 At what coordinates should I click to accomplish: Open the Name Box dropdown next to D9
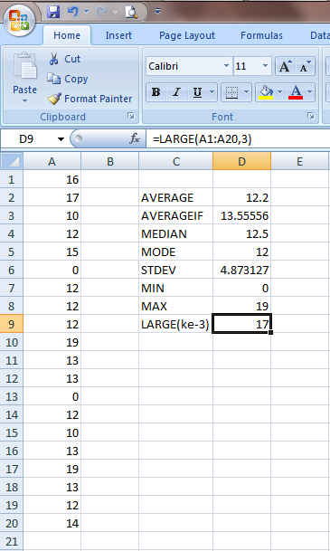(61, 139)
